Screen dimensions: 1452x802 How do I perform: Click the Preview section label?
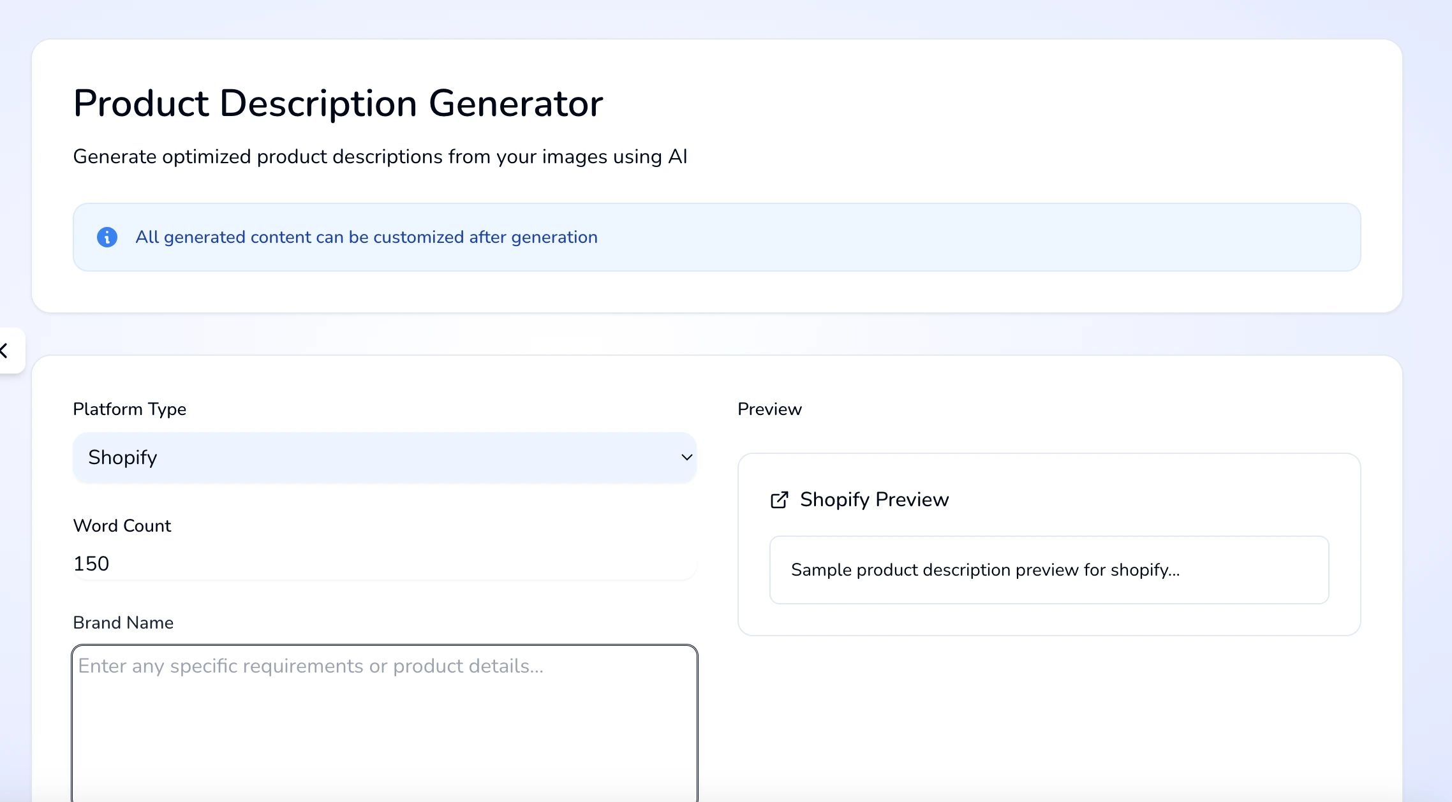(769, 409)
